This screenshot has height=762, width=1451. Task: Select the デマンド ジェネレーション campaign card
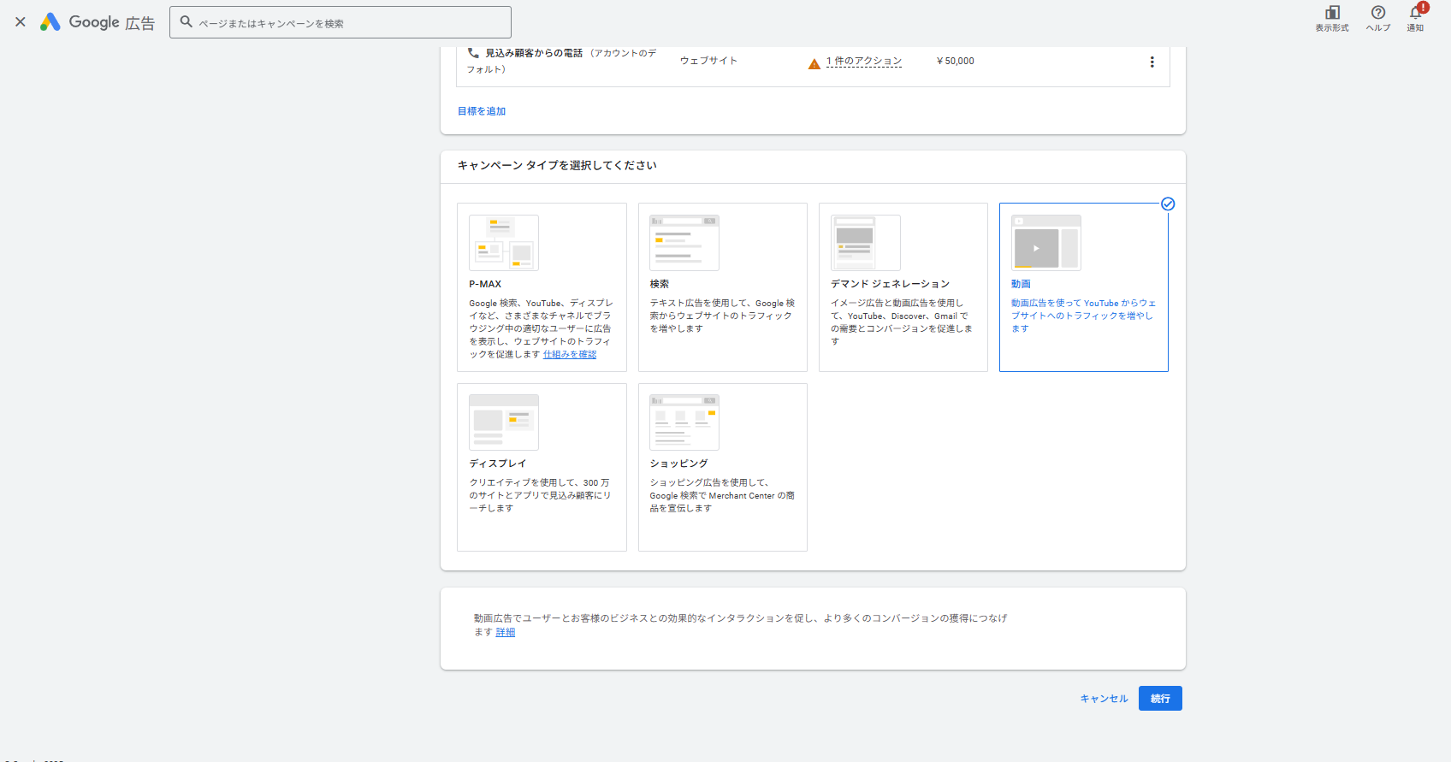pos(903,287)
